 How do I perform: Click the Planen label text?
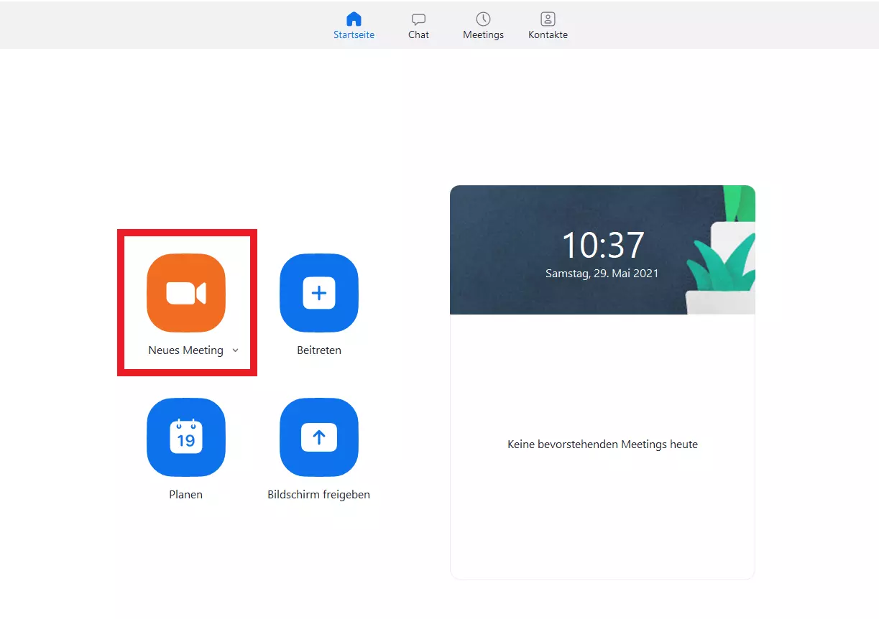click(x=186, y=495)
